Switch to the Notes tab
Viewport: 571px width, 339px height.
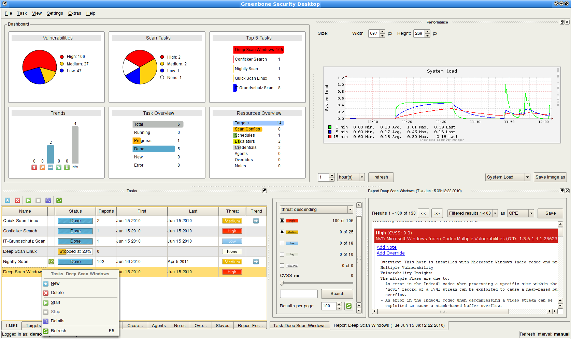[x=180, y=326]
